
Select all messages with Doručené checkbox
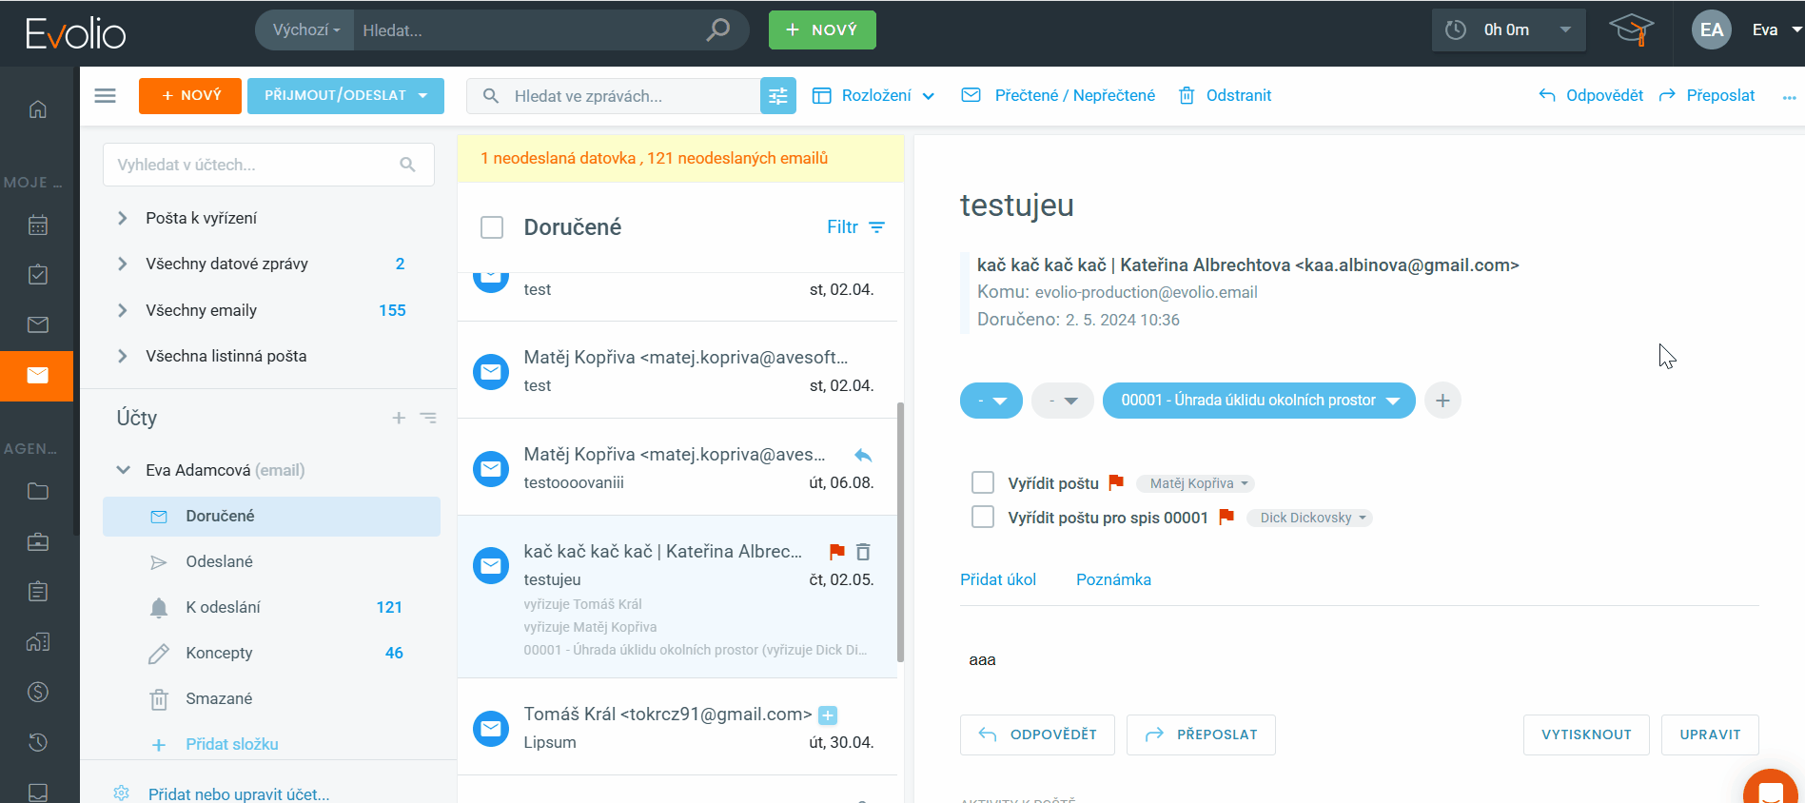coord(492,227)
